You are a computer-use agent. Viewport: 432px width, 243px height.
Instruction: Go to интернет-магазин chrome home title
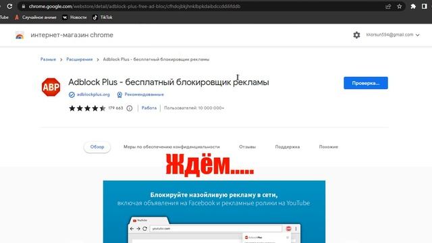[72, 35]
